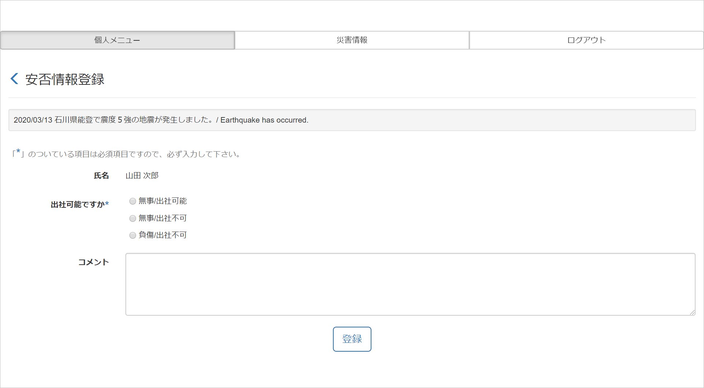
Task: Click ログアウト to sign out
Action: (586, 40)
